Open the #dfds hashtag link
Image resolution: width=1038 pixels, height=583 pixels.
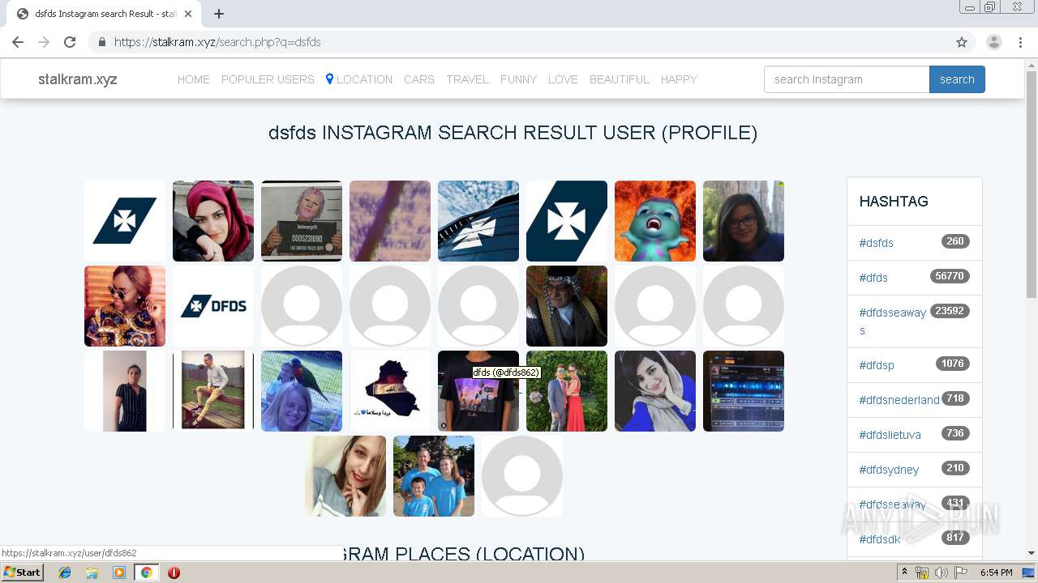pos(873,278)
